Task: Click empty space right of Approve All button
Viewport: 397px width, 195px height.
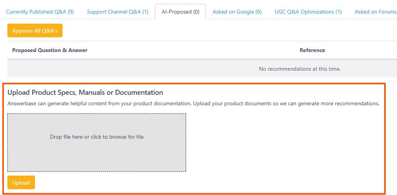Action: [x=228, y=31]
